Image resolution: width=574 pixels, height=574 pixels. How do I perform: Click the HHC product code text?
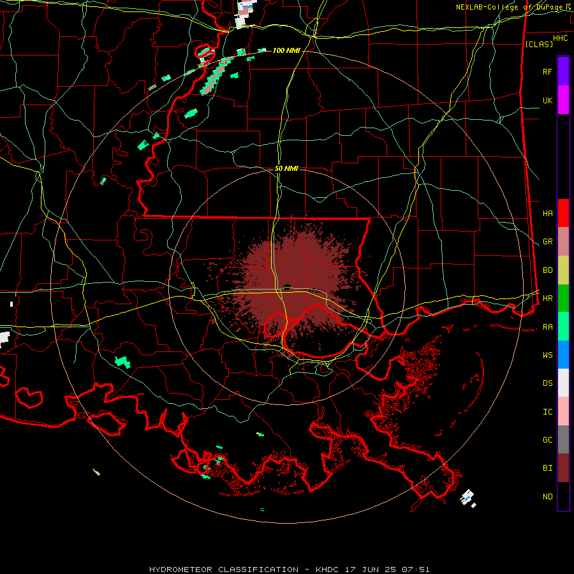coord(561,38)
